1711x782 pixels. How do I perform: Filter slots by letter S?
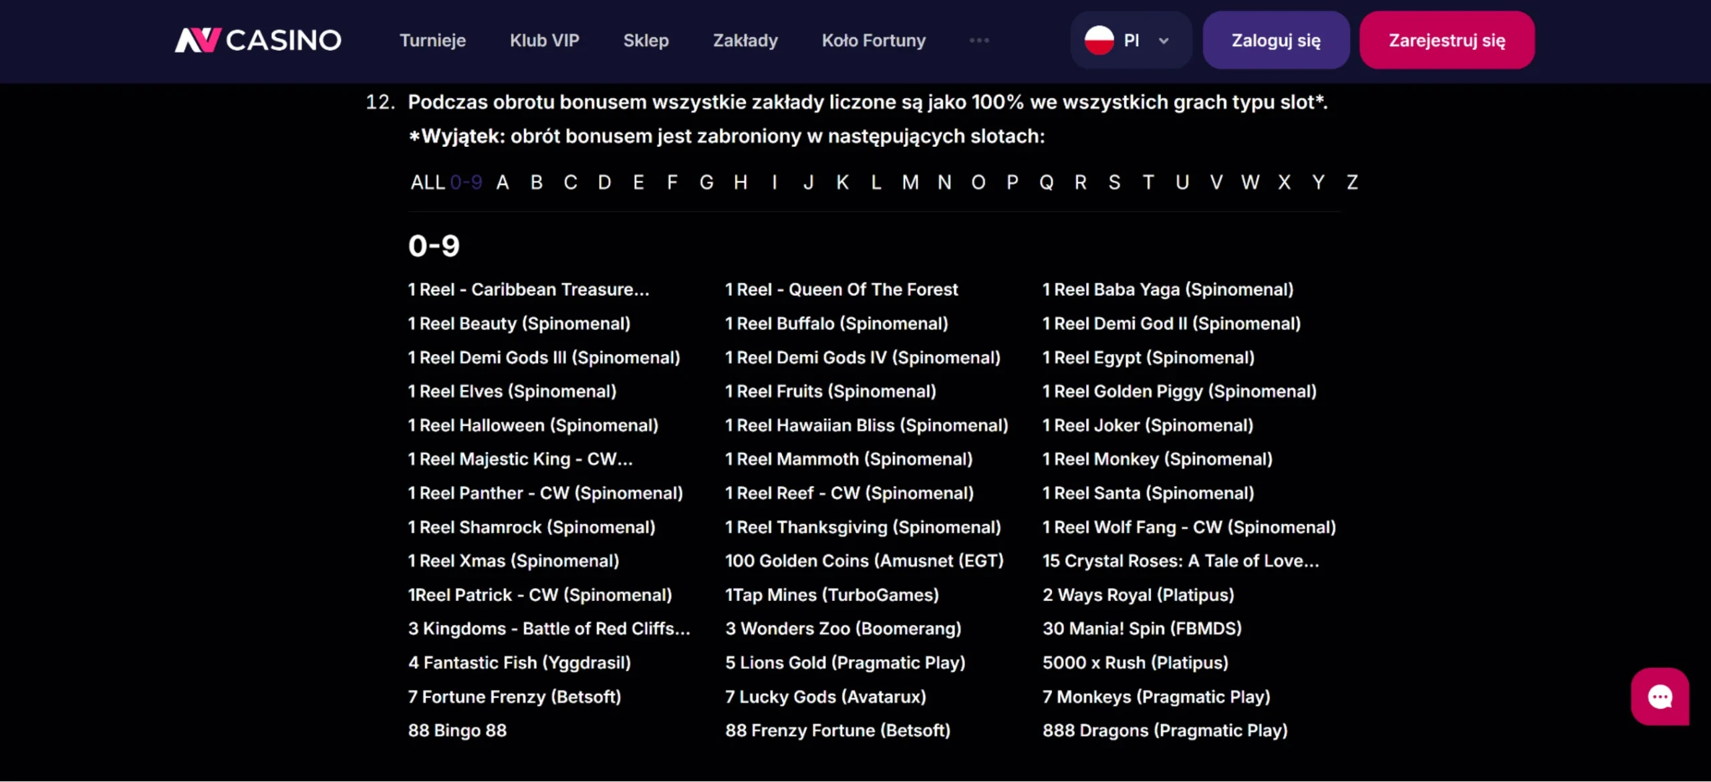pyautogui.click(x=1114, y=182)
